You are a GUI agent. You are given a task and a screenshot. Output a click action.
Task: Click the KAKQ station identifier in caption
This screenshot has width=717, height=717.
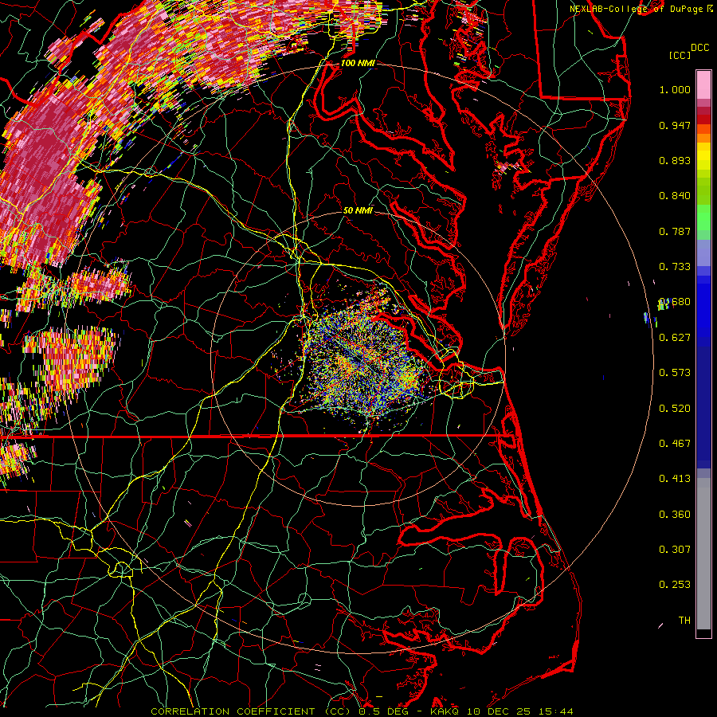[x=446, y=711]
